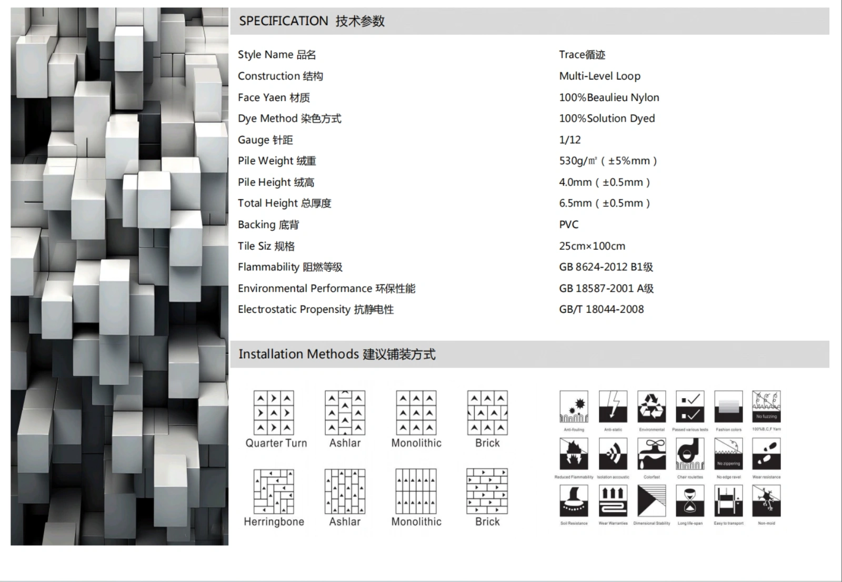842x582 pixels.
Task: Pick the Fashion colors gradient swatch
Action: (728, 407)
